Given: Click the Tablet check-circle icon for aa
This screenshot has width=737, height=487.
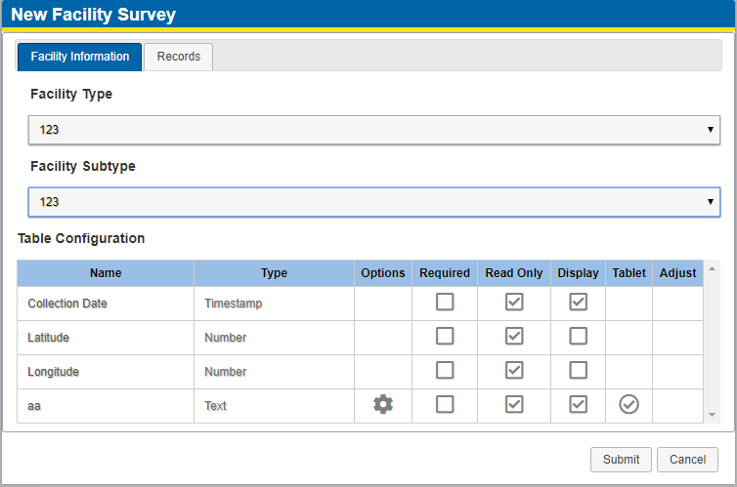Looking at the screenshot, I should pos(629,404).
